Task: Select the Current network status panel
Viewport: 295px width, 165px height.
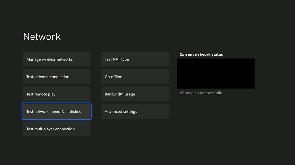Action: 215,73
